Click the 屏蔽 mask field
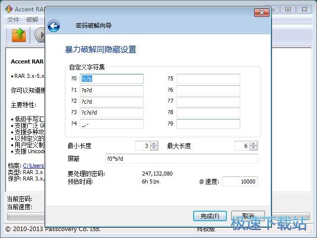Screen dimensions: 317x238 pos(181,159)
